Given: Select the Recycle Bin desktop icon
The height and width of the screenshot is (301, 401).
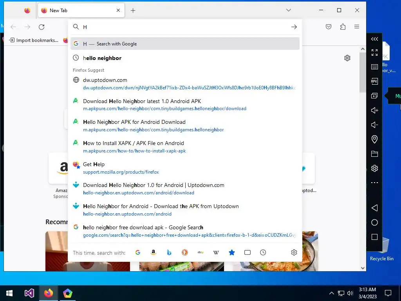Looking at the screenshot, I should [381, 250].
